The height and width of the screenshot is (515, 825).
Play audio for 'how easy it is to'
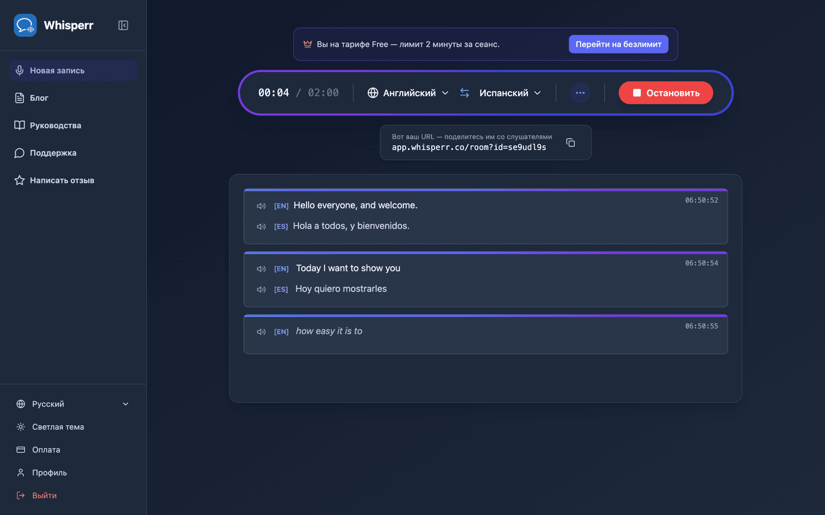click(261, 332)
